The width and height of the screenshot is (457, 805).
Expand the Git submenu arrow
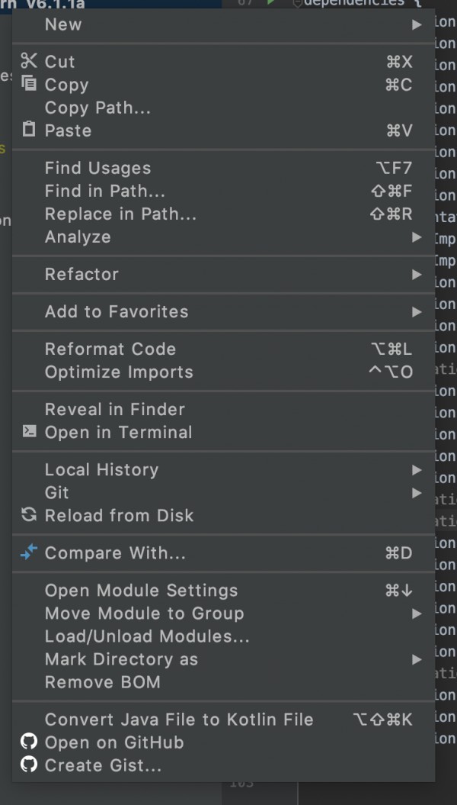(417, 494)
